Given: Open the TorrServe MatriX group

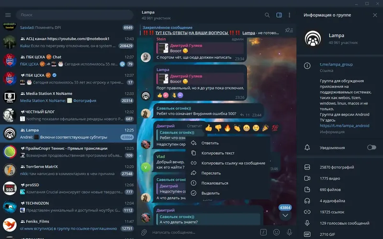Looking at the screenshot, I should click(68, 170).
